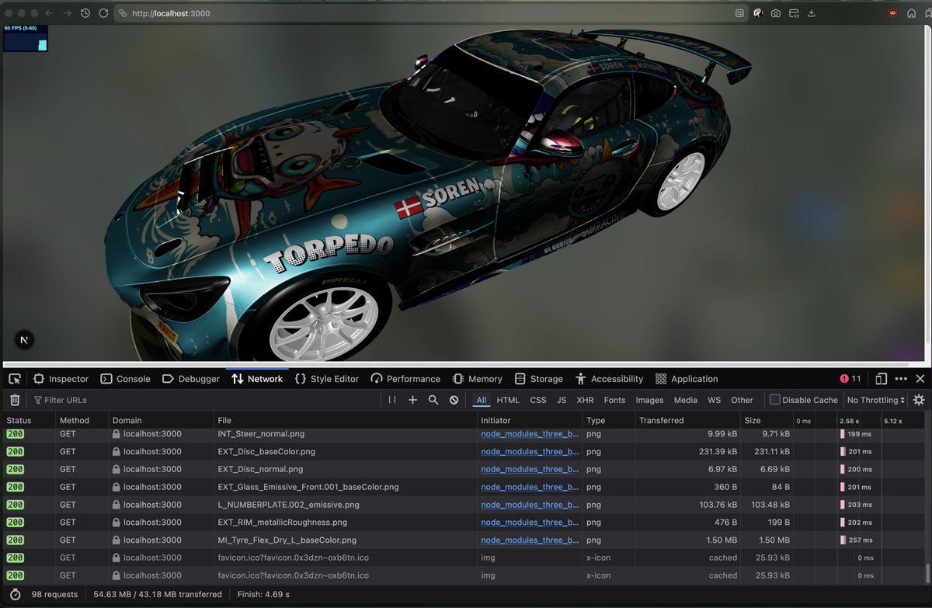
Task: Click the plus icon in the network toolbar
Action: click(412, 400)
